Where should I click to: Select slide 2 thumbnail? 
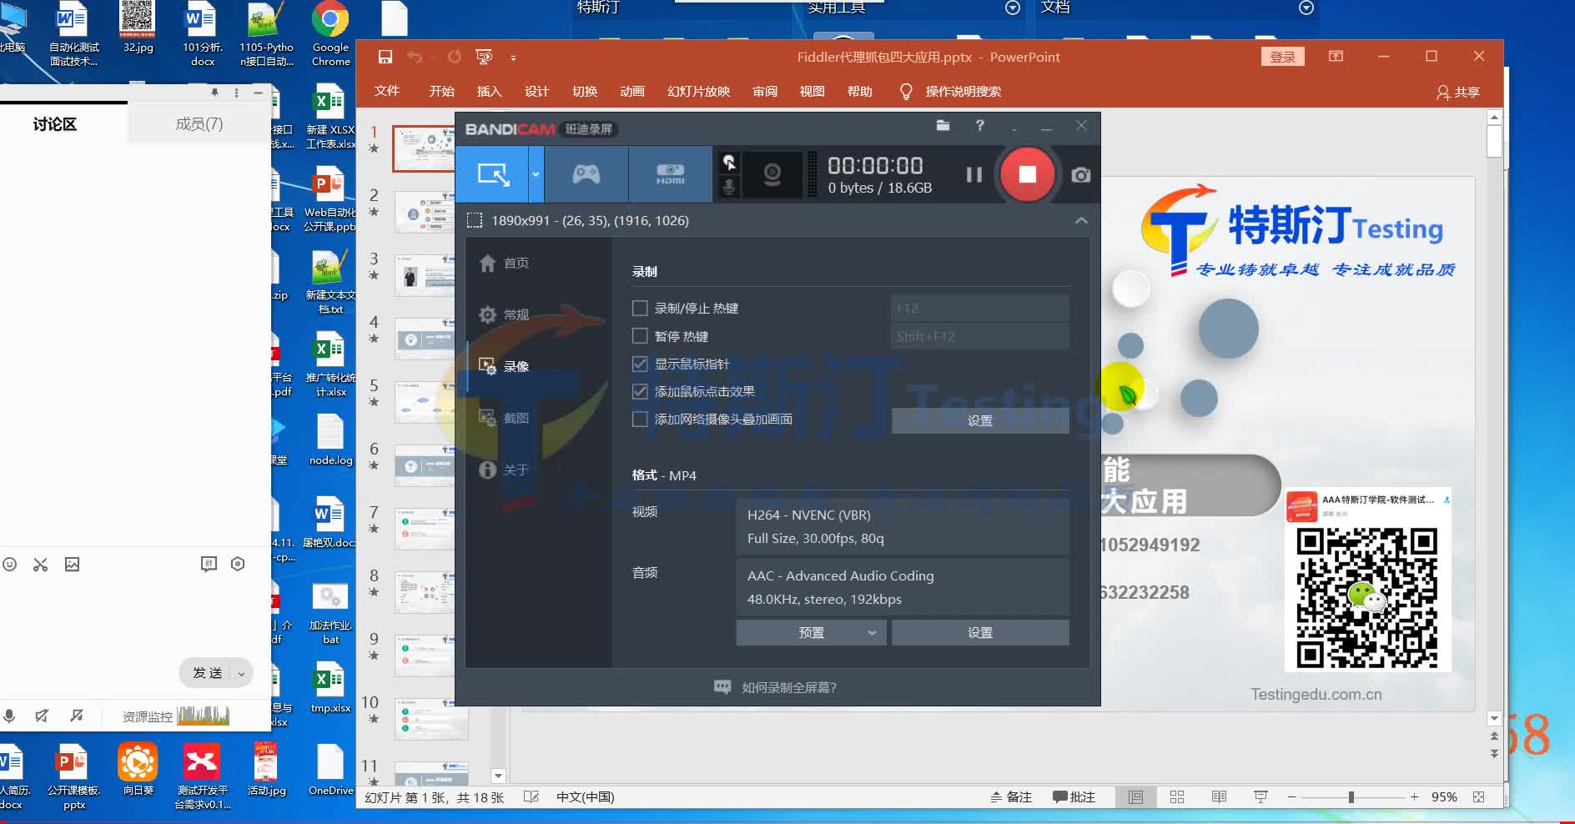(x=424, y=211)
